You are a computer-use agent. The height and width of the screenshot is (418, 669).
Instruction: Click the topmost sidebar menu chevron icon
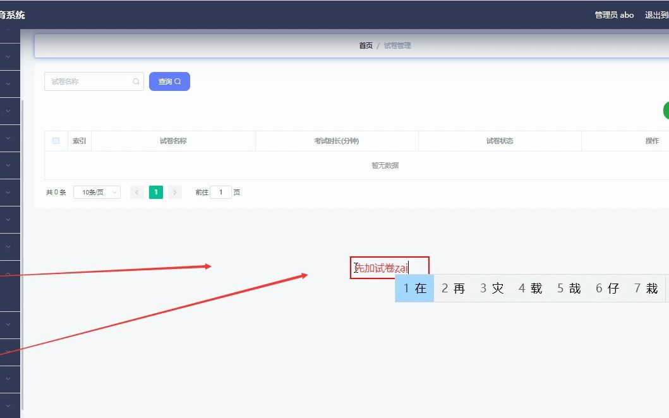[x=9, y=28]
